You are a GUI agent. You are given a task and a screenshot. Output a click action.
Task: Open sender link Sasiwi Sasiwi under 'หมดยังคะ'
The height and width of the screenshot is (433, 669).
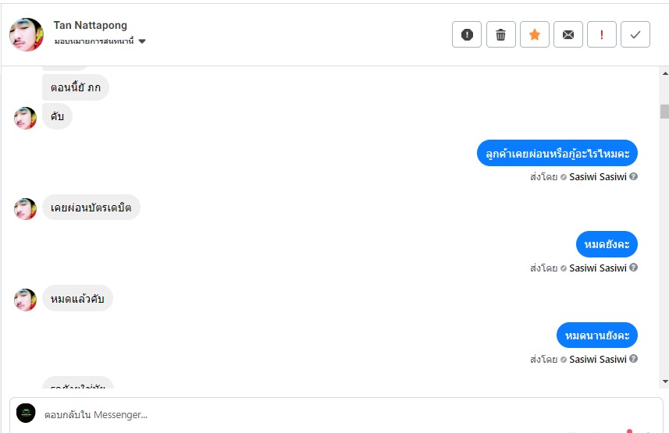tap(598, 268)
